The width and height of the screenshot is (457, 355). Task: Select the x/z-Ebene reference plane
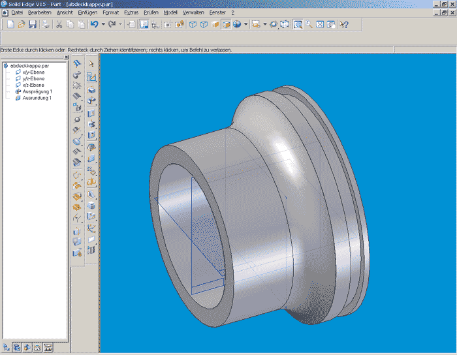(x=33, y=85)
